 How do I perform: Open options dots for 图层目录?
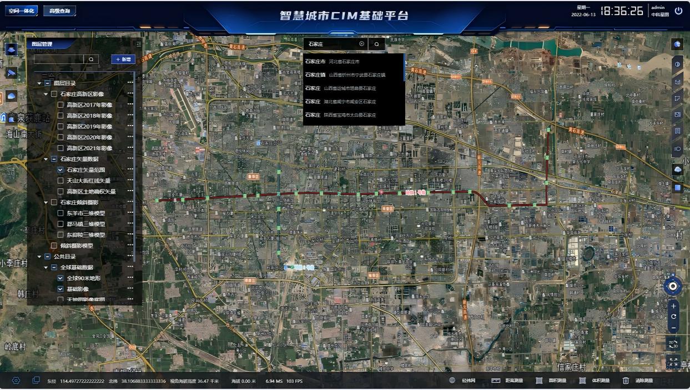click(x=130, y=83)
